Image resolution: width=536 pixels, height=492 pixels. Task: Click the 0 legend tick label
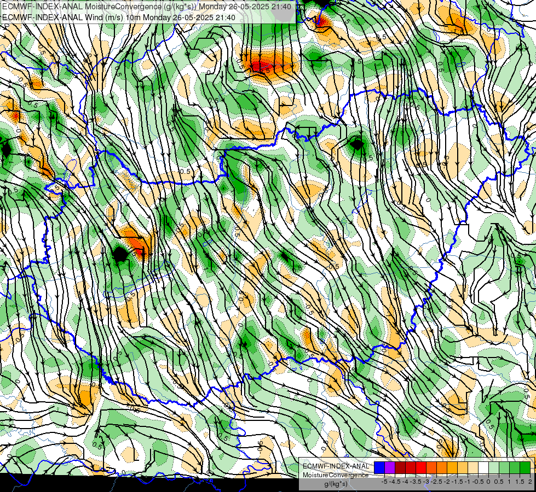coord(488,482)
